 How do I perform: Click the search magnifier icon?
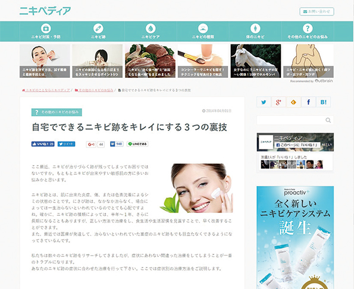coord(328,120)
